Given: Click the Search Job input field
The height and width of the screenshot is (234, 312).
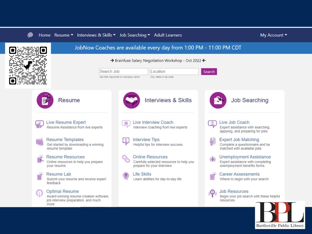Looking at the screenshot, I should coord(123,72).
